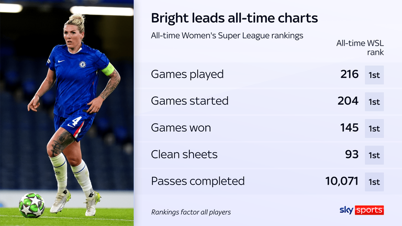Click the 1st badge for Games won
Image resolution: width=402 pixels, height=226 pixels.
(x=374, y=129)
